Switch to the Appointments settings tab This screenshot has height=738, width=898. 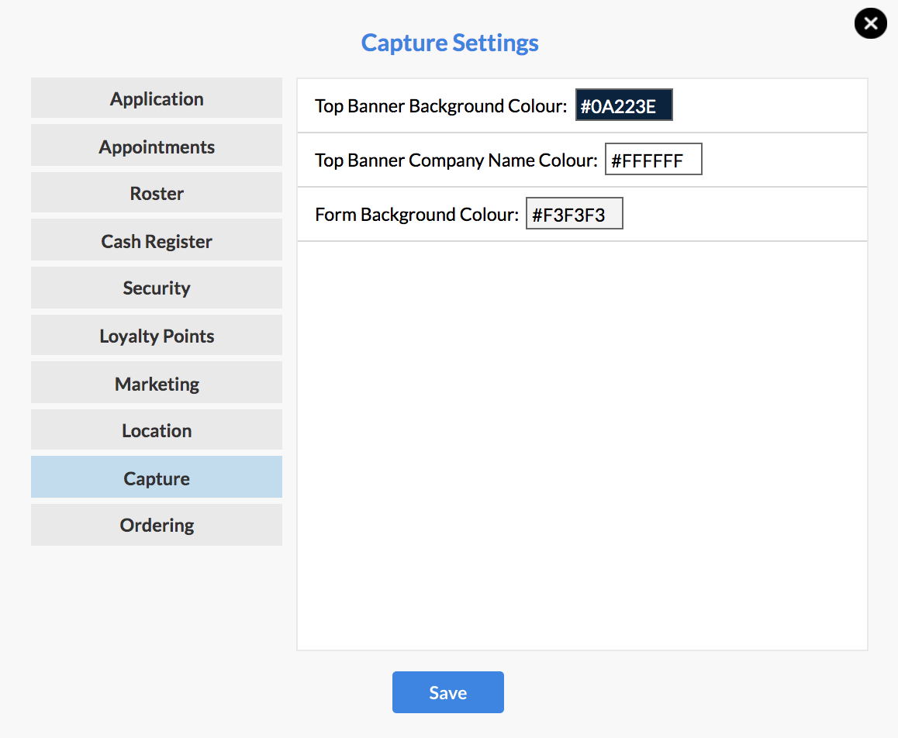[x=157, y=146]
